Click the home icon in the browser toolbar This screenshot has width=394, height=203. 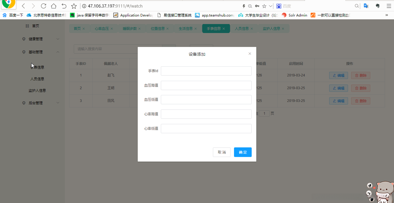(53, 6)
